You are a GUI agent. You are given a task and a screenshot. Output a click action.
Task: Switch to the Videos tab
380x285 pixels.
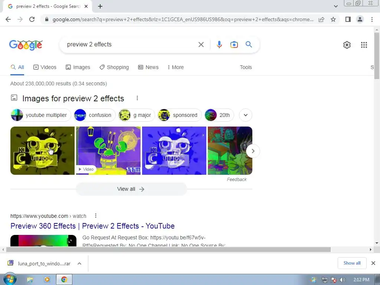click(x=45, y=68)
